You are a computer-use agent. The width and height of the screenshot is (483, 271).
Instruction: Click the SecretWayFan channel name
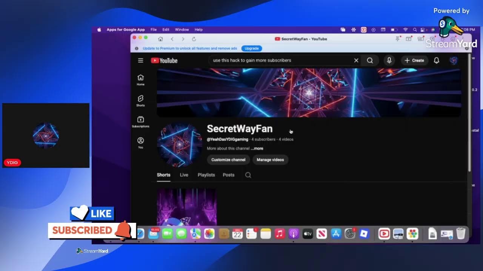[x=240, y=129]
